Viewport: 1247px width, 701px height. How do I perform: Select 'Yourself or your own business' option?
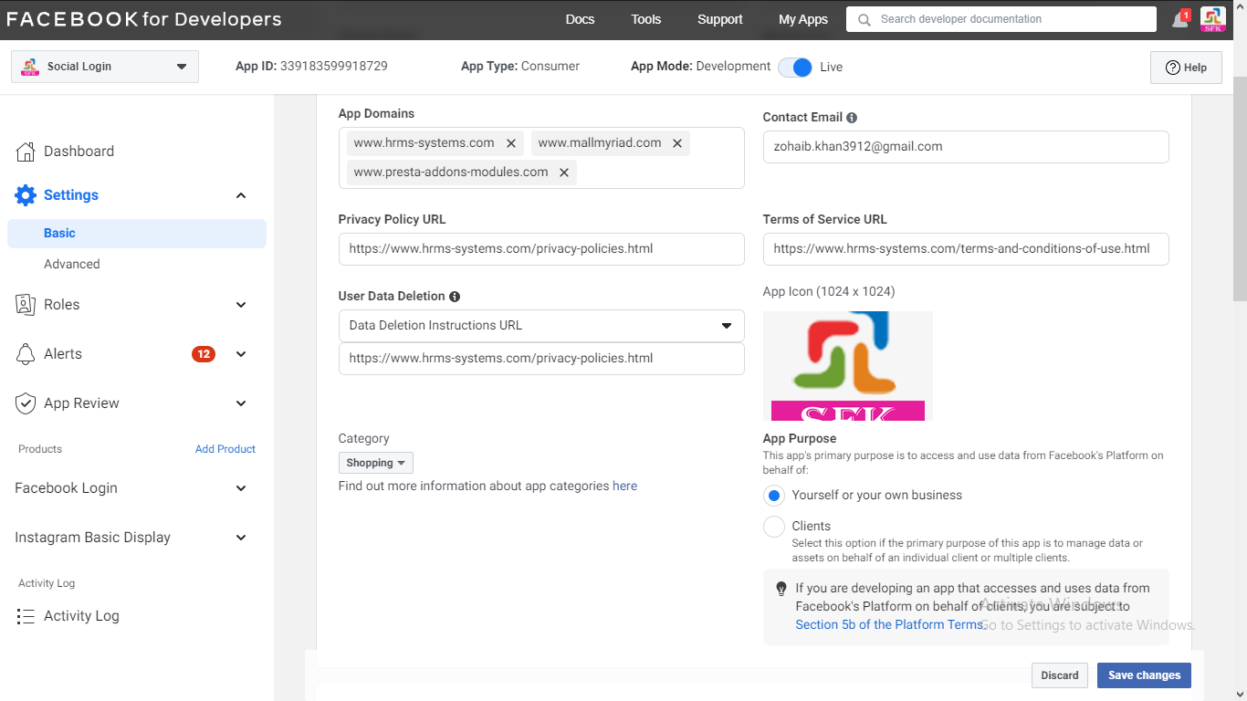tap(774, 496)
